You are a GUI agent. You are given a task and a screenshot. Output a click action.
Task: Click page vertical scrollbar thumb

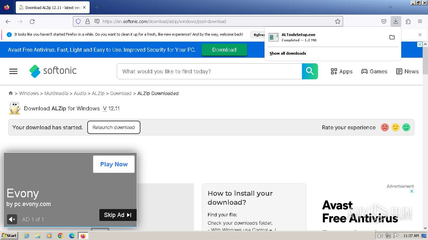pos(425,61)
